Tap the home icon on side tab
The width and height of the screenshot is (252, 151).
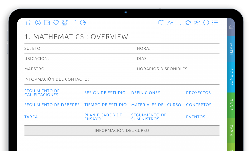coord(231,27)
